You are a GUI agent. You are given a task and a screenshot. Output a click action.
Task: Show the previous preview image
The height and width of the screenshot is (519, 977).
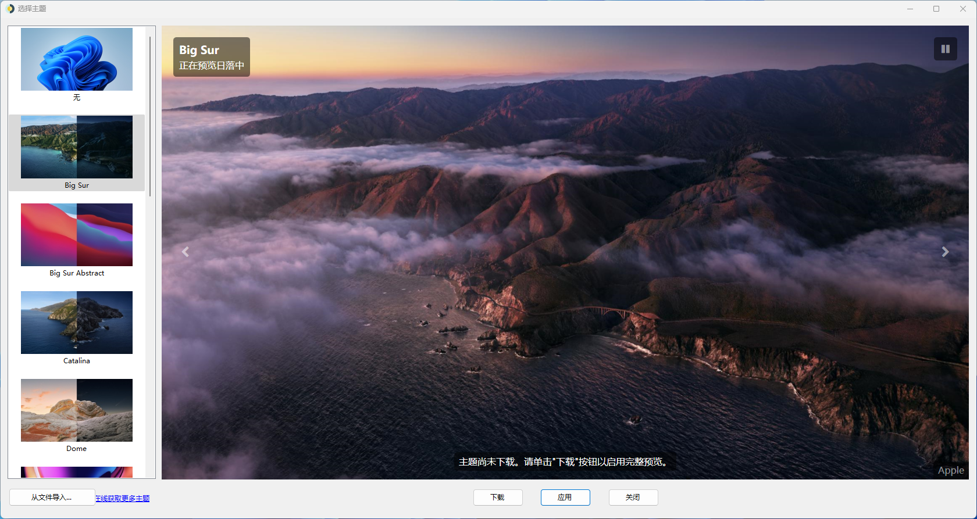pyautogui.click(x=186, y=252)
